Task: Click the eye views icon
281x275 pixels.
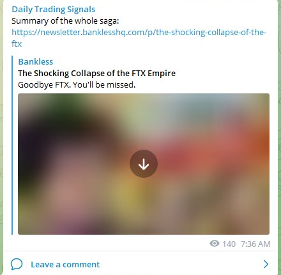Action: (x=215, y=244)
